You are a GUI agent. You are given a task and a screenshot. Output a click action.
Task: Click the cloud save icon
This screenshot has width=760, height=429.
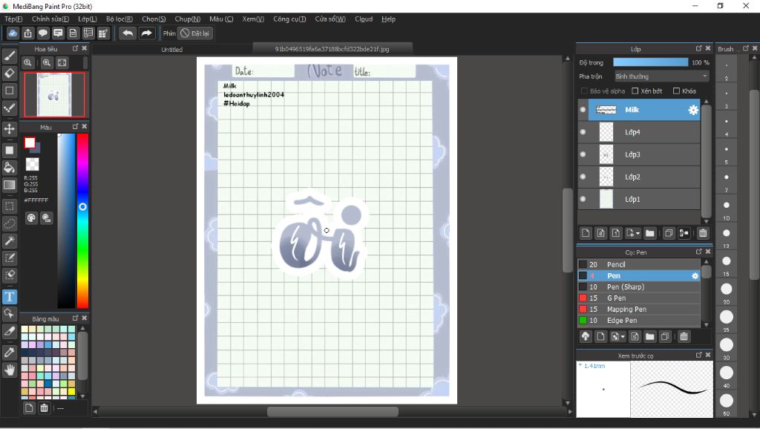[13, 33]
